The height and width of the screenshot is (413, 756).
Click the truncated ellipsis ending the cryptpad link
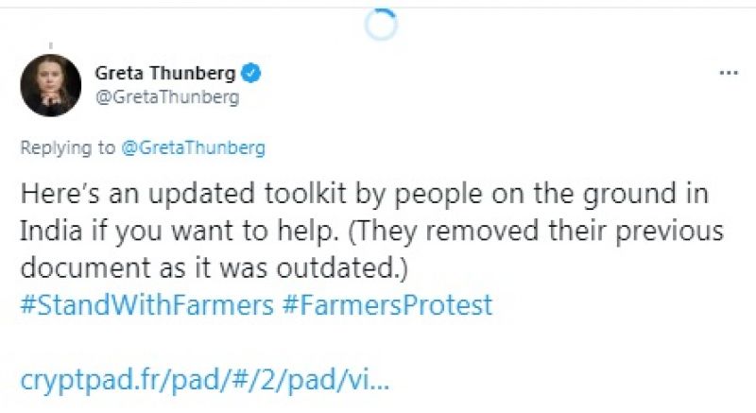coord(375,384)
